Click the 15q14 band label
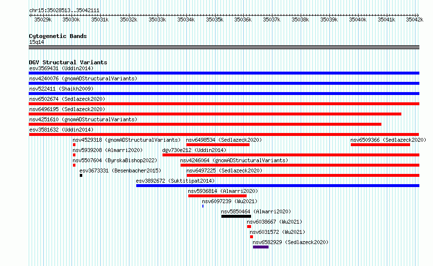Image resolution: width=433 pixels, height=266 pixels. tap(36, 42)
